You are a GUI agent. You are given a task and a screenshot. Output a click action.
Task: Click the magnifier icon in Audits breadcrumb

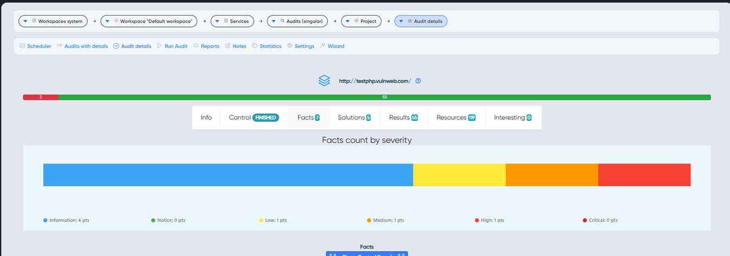[282, 21]
